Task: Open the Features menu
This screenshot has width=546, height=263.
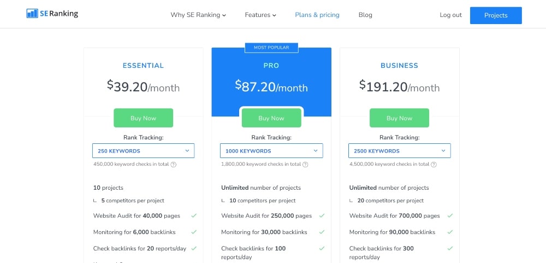Action: click(x=260, y=15)
